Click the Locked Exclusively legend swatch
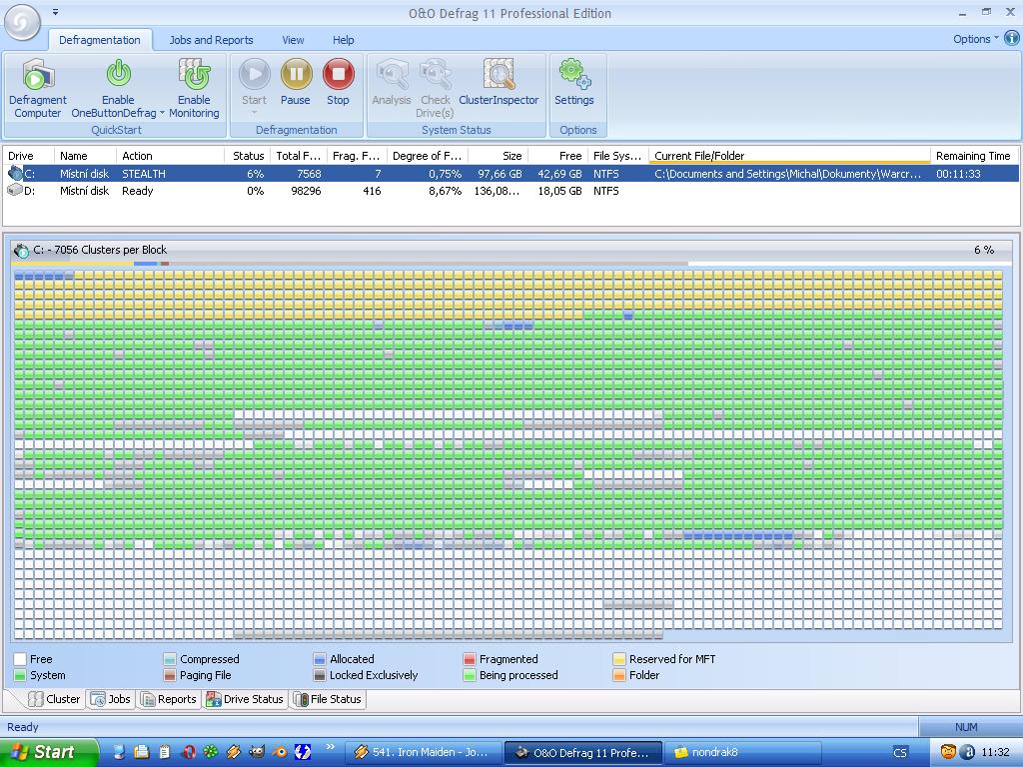Image resolution: width=1023 pixels, height=767 pixels. point(320,676)
